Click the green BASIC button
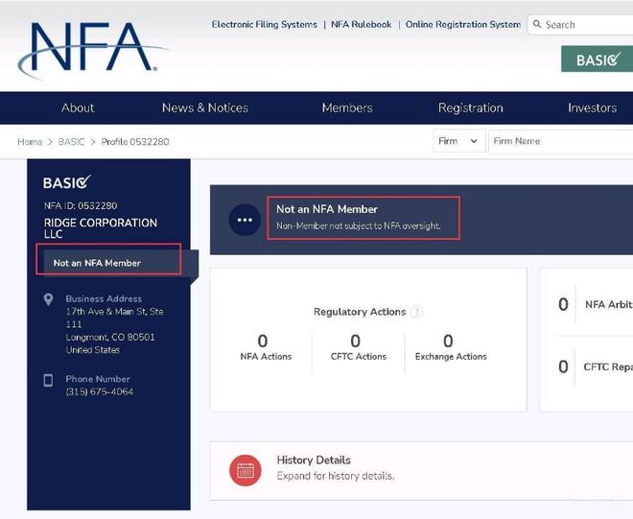This screenshot has width=633, height=519. (x=597, y=59)
